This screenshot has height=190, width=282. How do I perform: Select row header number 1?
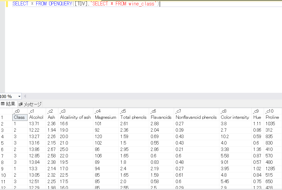tap(6, 117)
